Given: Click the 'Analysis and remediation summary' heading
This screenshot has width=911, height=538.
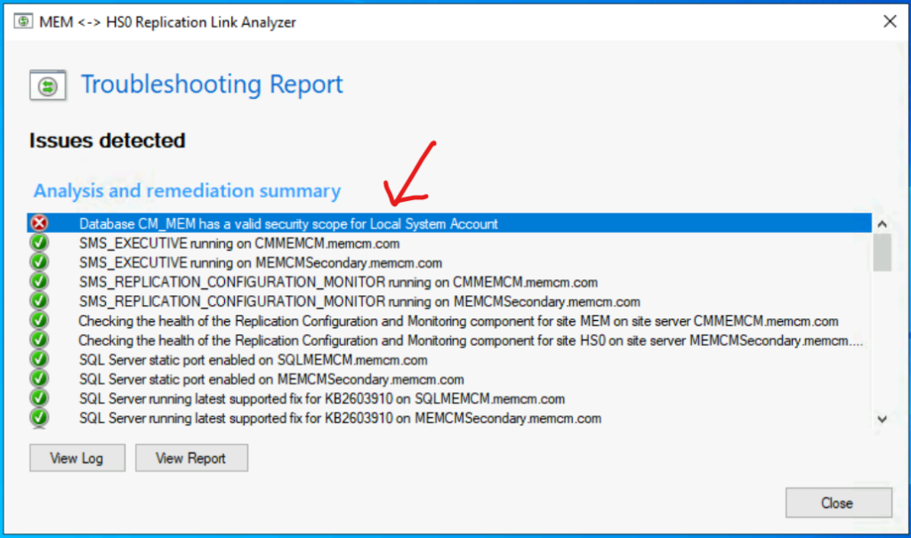Looking at the screenshot, I should [x=187, y=190].
